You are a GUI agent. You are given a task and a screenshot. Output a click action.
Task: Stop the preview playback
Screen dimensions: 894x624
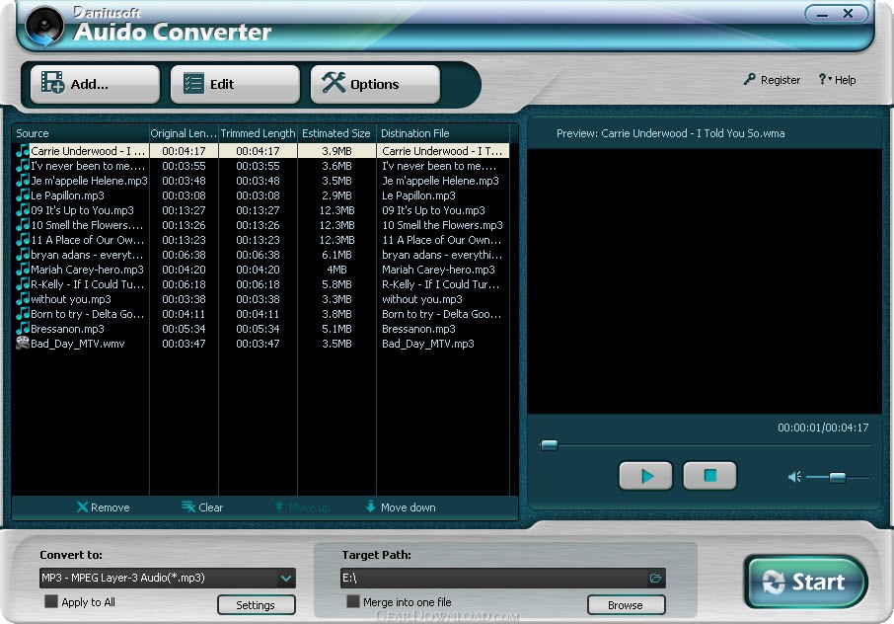click(709, 476)
